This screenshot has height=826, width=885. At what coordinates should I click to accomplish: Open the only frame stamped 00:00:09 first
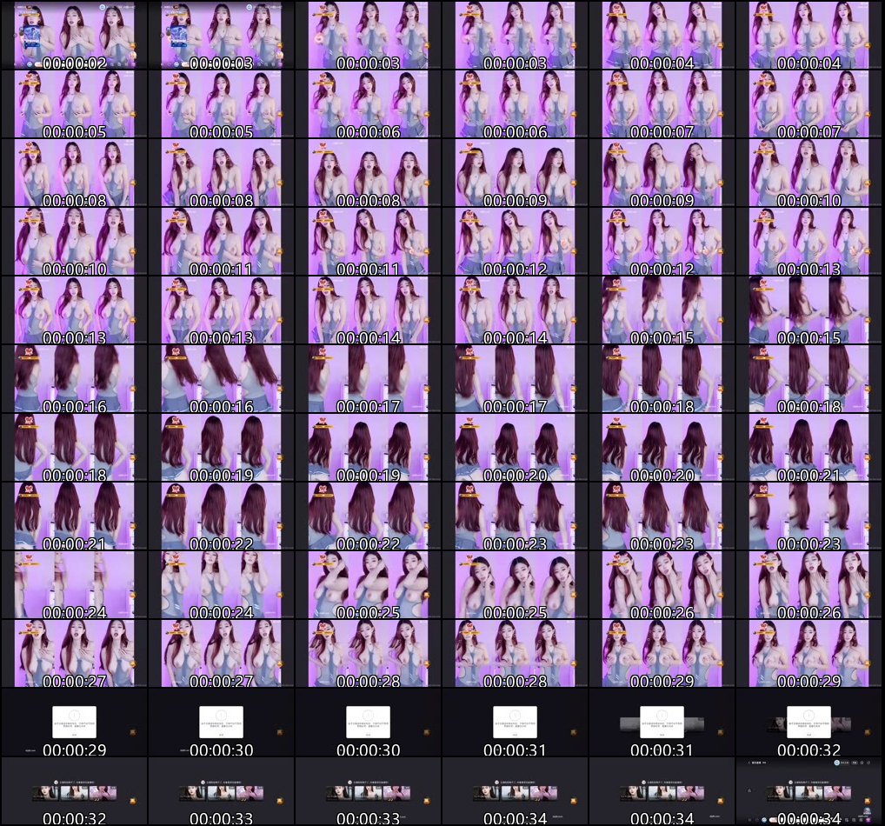515,172
